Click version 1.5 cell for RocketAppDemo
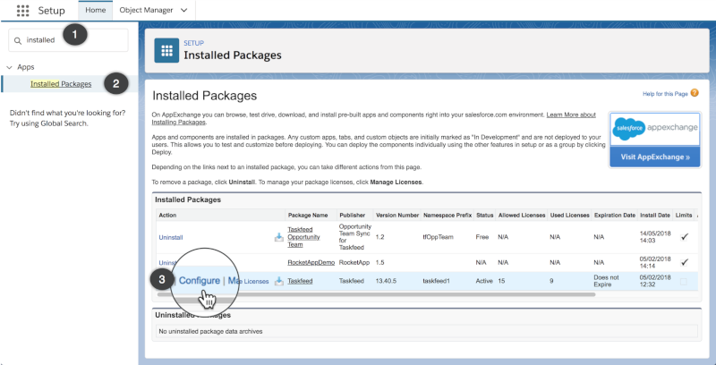Screen dimensions: 716x365 point(379,262)
